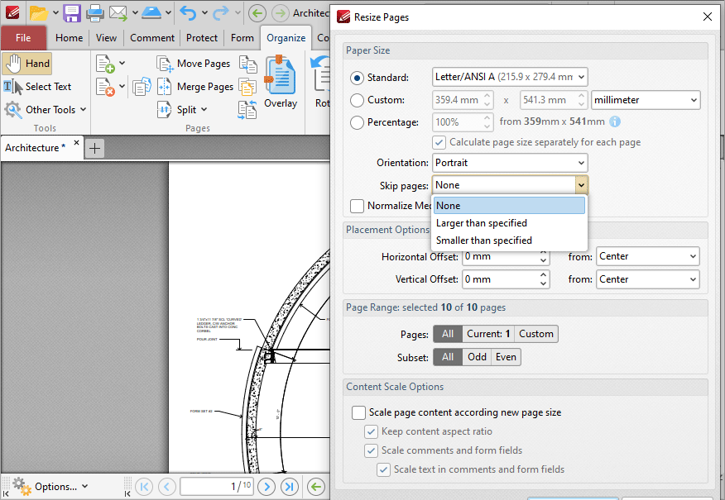This screenshot has height=500, width=725.
Task: Click the Undo icon
Action: [x=189, y=13]
